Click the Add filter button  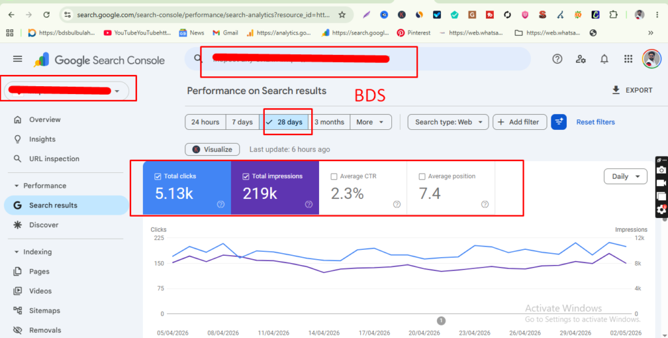(520, 122)
